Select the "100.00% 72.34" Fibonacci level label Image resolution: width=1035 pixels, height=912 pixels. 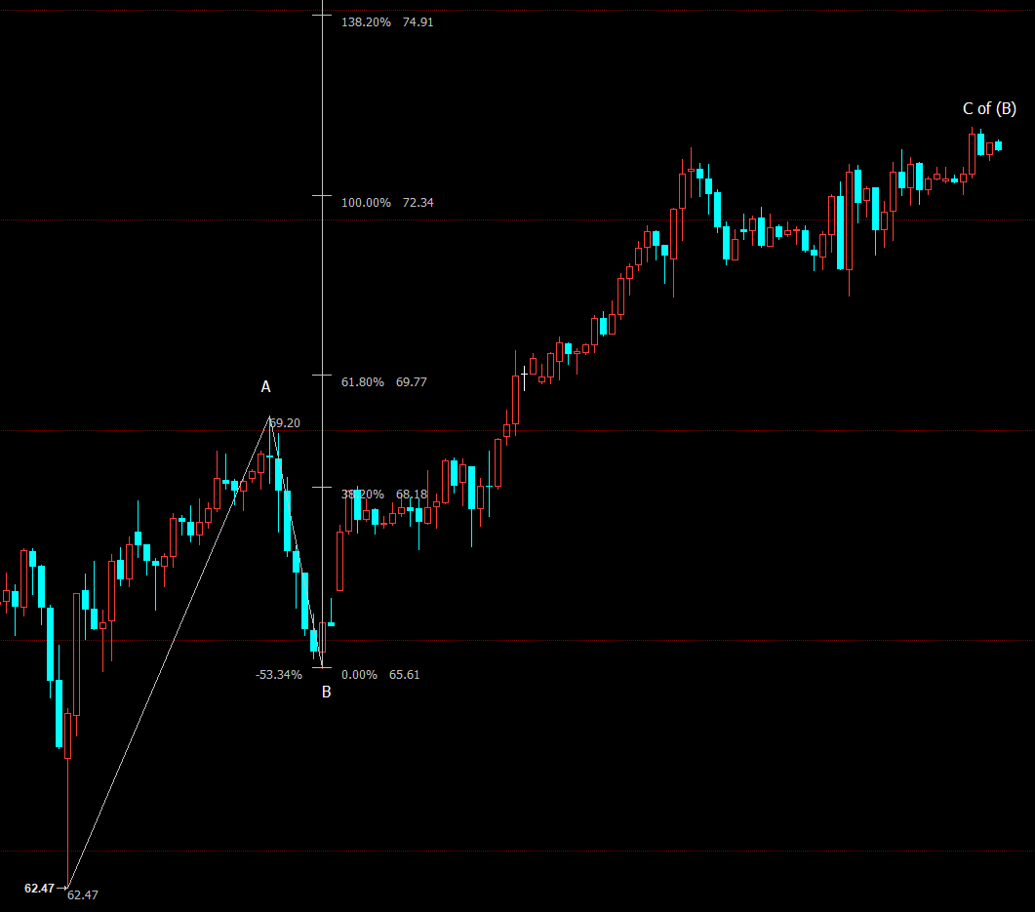tap(386, 203)
